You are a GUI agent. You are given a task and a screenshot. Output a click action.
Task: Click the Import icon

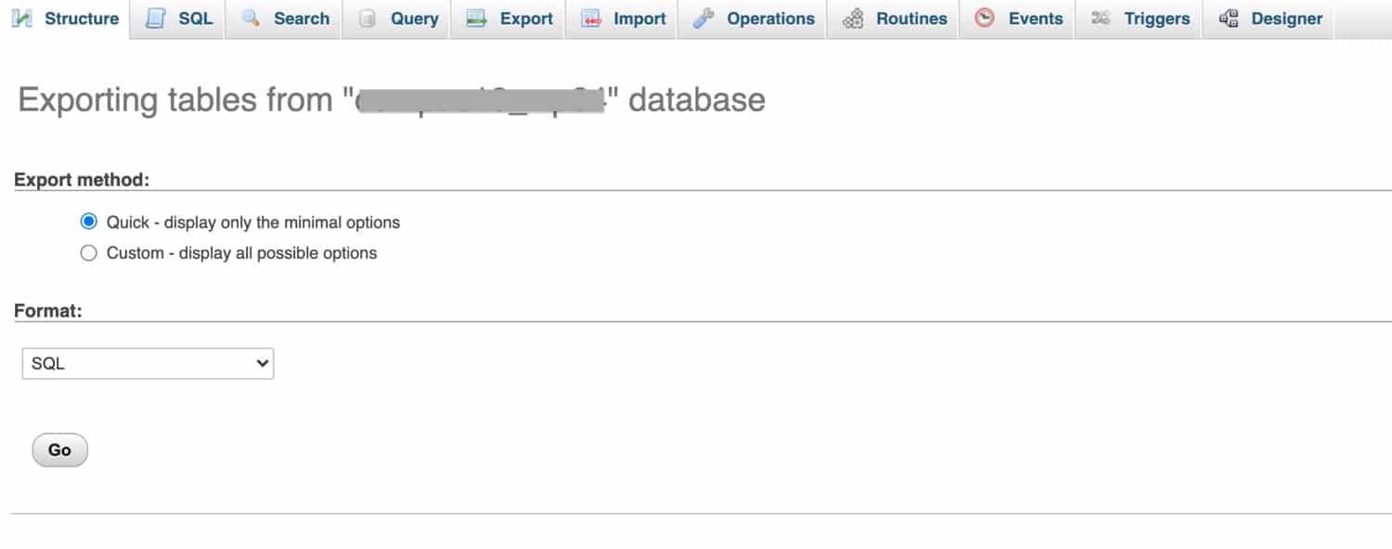(x=589, y=18)
